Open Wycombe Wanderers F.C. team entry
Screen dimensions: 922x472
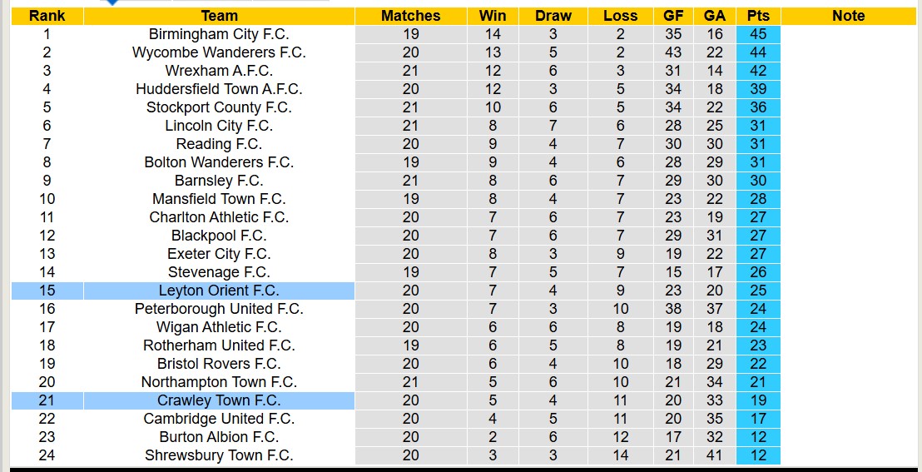coord(219,52)
